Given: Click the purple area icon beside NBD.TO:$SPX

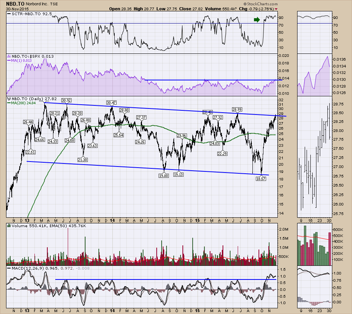Looking at the screenshot, I should (9, 56).
